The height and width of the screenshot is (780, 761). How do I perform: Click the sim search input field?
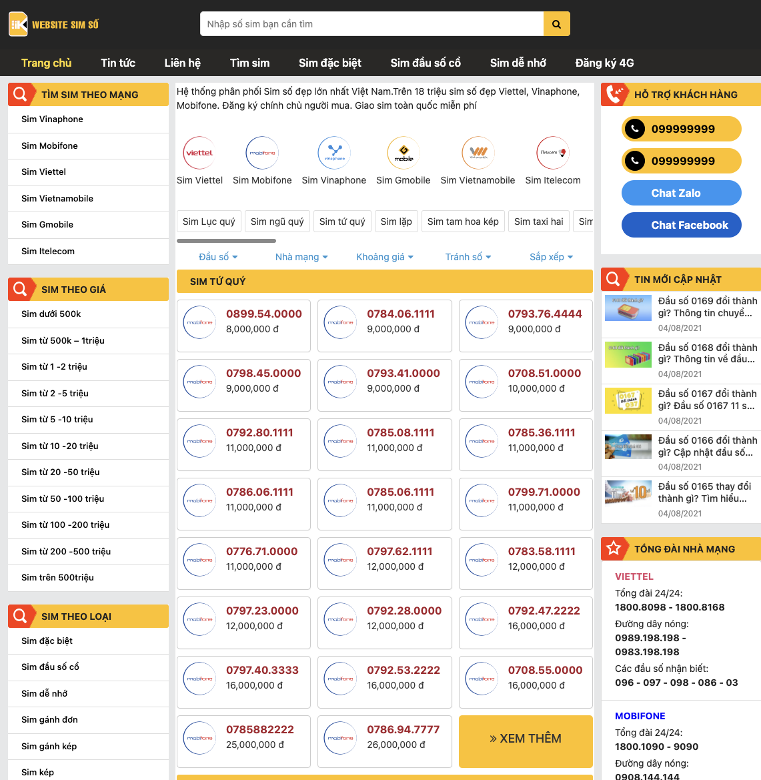click(x=371, y=23)
